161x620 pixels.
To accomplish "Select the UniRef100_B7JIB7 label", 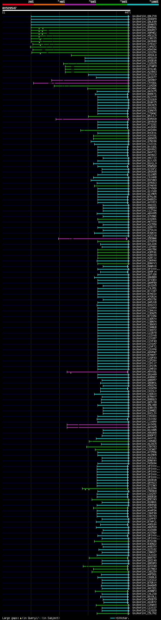I will tap(144, 291).
